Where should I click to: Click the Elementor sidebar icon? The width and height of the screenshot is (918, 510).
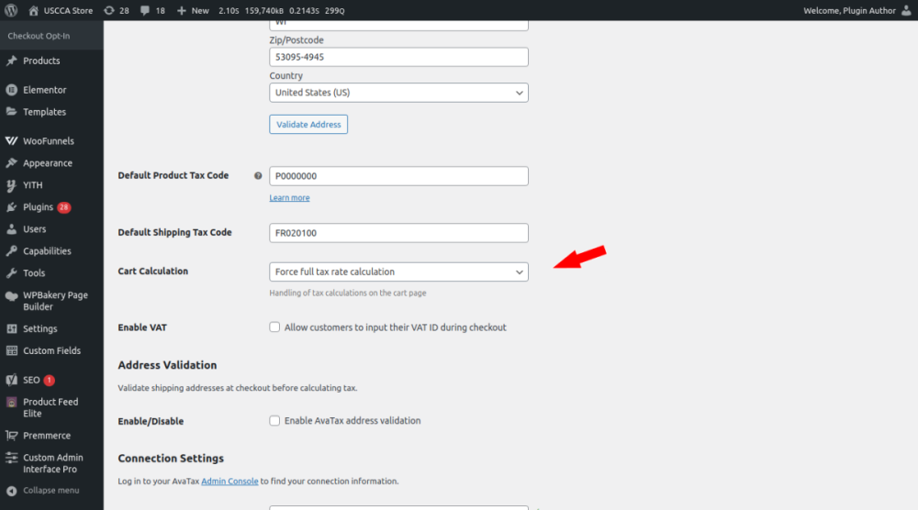(x=11, y=90)
